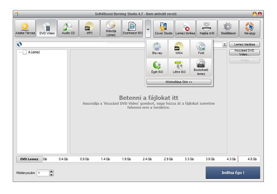Click the 4.3 Gb capacity marker
The width and height of the screenshot is (277, 194).
[x=231, y=159]
